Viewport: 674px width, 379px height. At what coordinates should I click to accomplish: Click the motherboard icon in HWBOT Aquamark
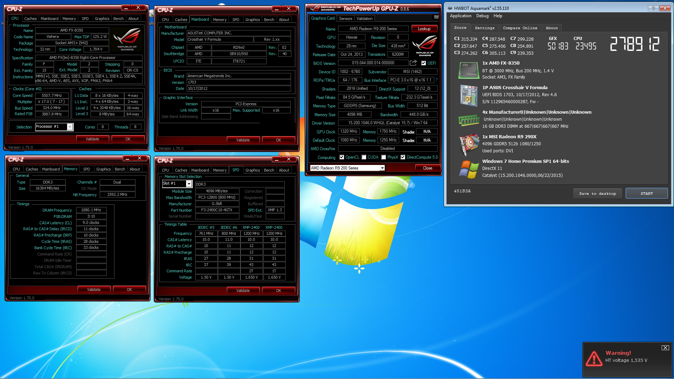point(469,95)
